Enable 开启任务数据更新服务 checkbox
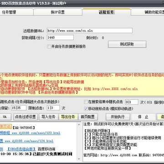 pos(49,46)
